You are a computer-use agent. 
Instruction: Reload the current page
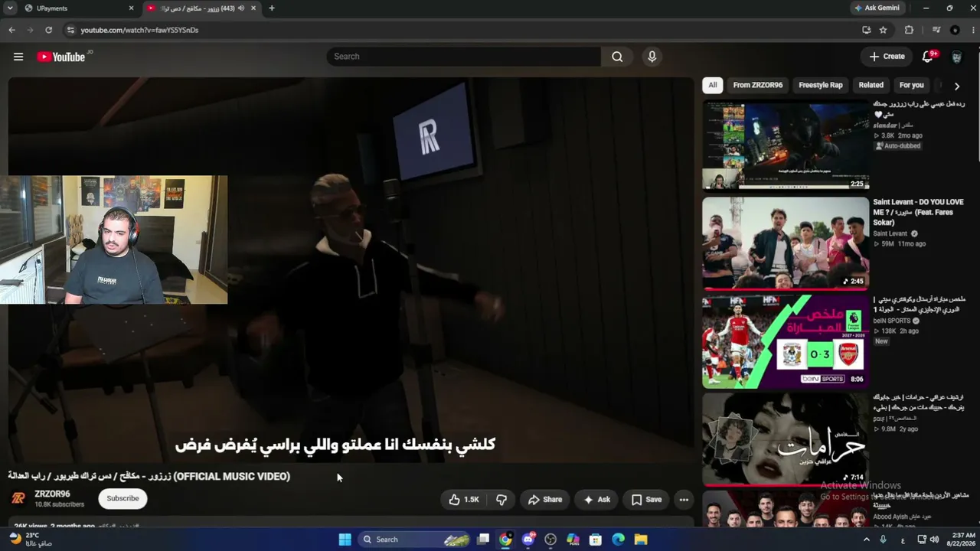[x=48, y=30]
